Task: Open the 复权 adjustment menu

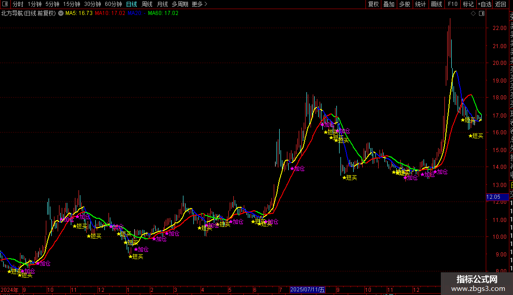Action: tap(373, 4)
